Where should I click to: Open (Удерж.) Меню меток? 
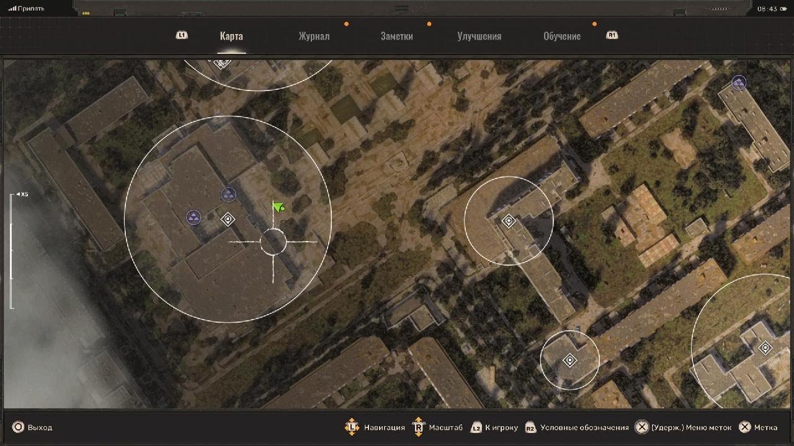pyautogui.click(x=692, y=427)
